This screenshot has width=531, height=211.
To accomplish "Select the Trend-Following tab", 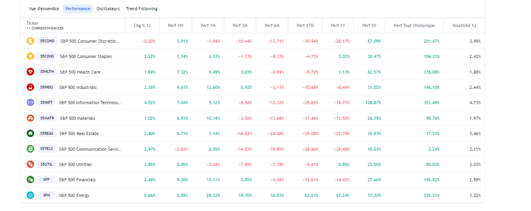I will [x=142, y=9].
